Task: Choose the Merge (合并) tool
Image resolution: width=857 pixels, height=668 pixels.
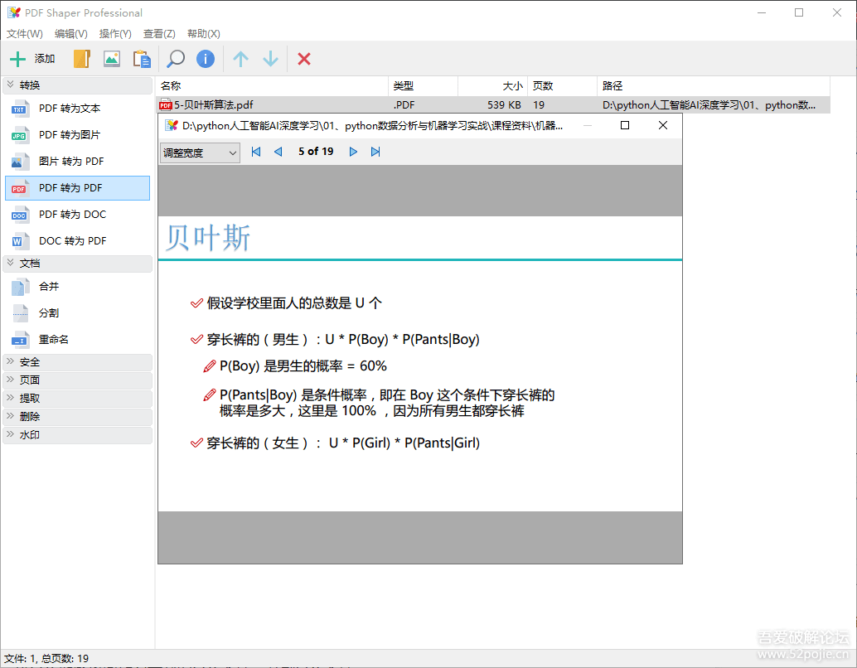Action: click(78, 287)
